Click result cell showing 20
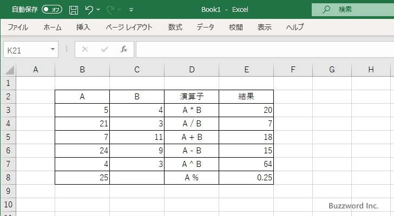Image resolution: width=394 pixels, height=216 pixels. tap(246, 110)
